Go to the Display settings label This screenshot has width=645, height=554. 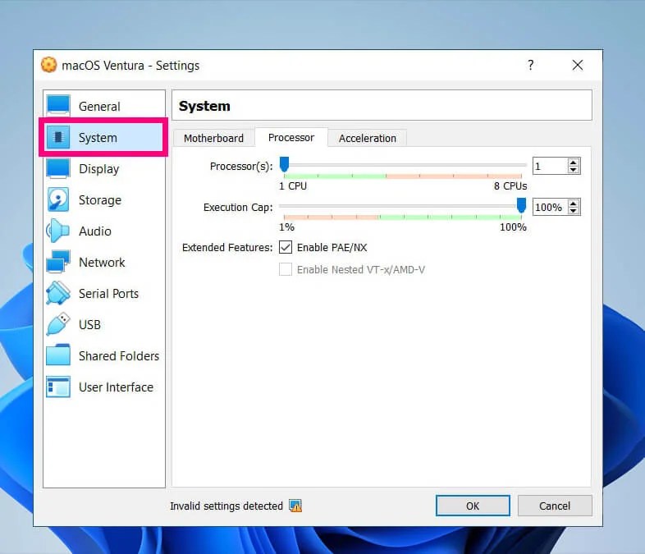pyautogui.click(x=98, y=168)
